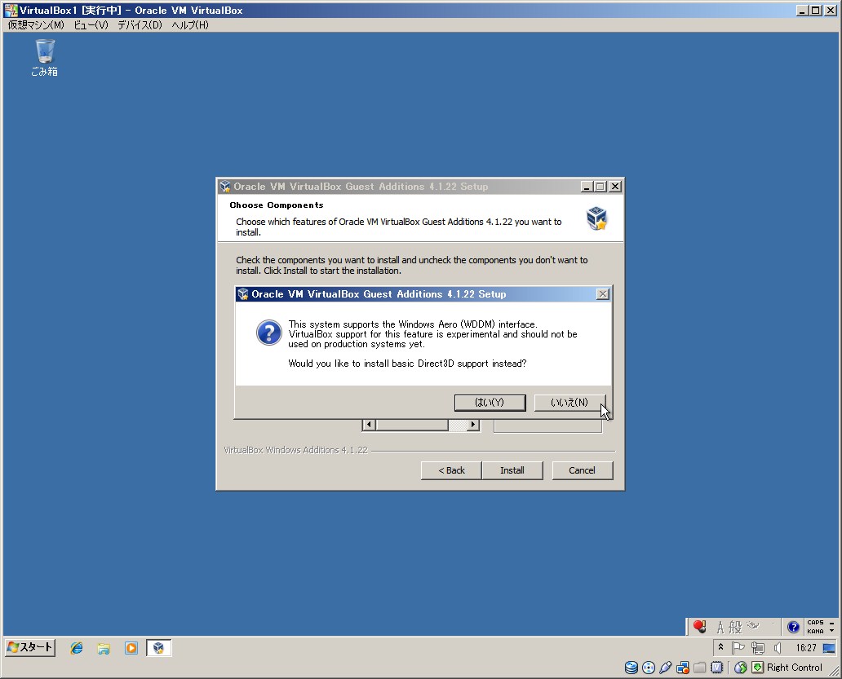The height and width of the screenshot is (679, 842).
Task: Open the language bar options dropdown arrow
Action: 831,631
